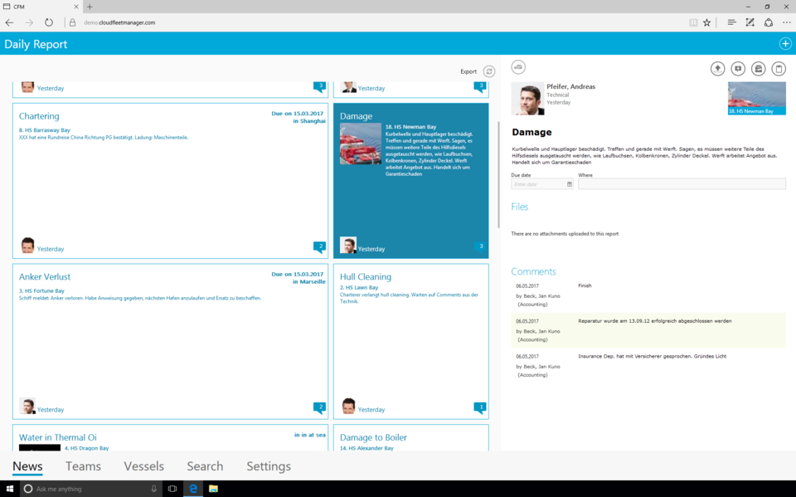Screen dimensions: 796x497
Task: Click the clipboard icon in detail panel
Action: (779, 69)
